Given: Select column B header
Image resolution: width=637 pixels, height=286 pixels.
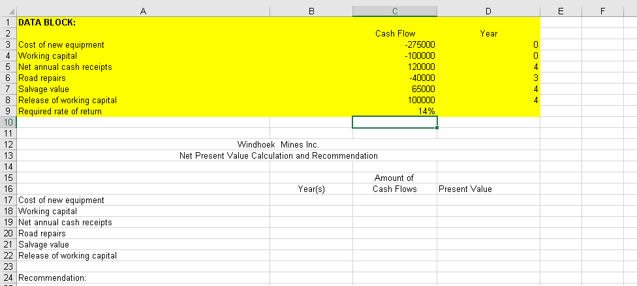Looking at the screenshot, I should 311,11.
